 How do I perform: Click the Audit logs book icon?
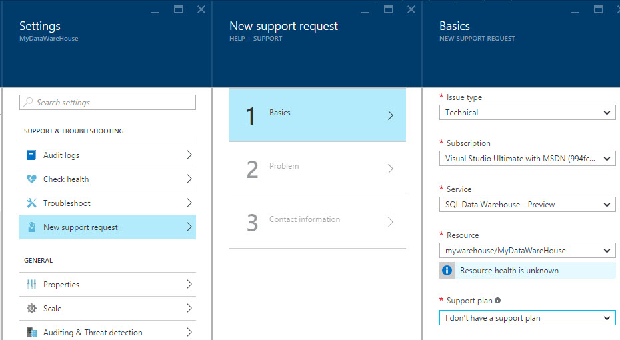pyautogui.click(x=31, y=155)
